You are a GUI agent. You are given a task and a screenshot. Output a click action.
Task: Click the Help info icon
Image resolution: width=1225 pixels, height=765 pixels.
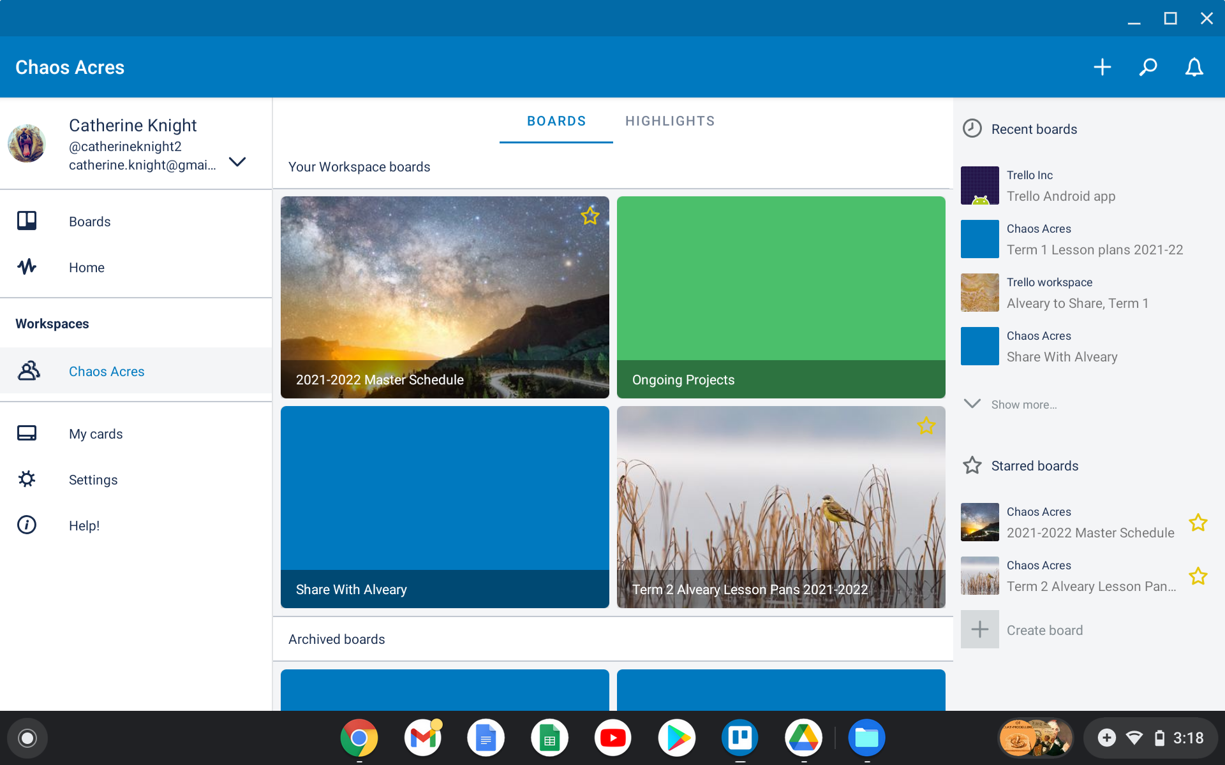(27, 525)
